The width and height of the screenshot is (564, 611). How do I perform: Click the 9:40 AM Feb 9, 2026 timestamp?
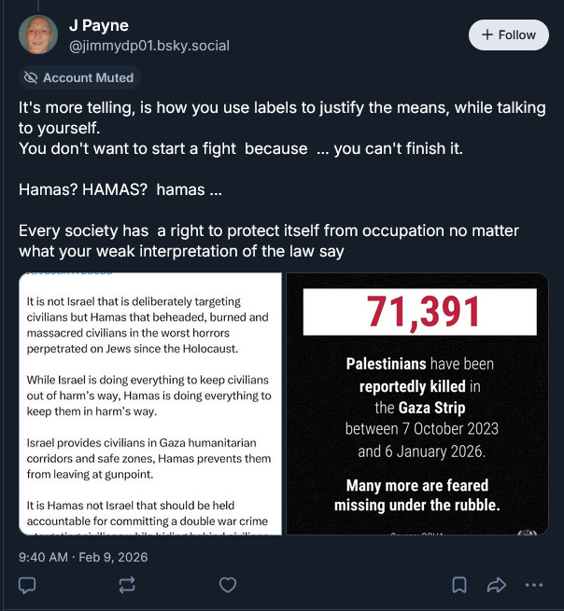[x=83, y=557]
